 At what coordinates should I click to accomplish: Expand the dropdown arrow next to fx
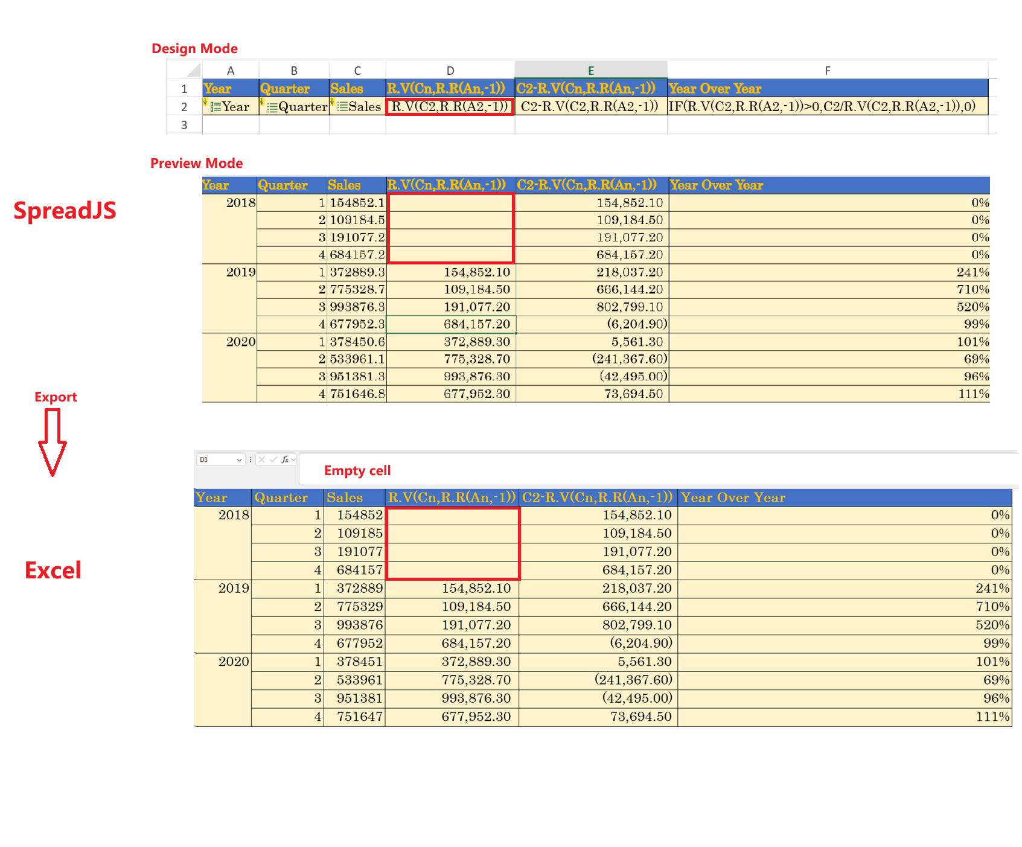point(293,459)
